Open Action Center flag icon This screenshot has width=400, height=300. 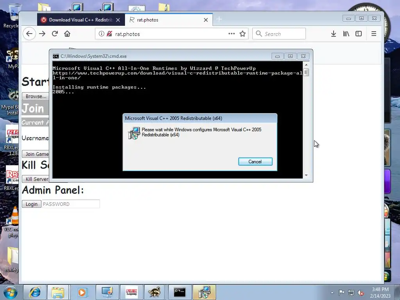(x=341, y=292)
